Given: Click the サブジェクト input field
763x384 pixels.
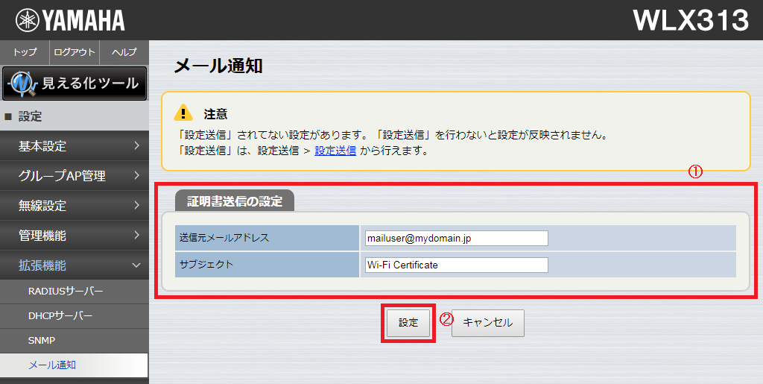Looking at the screenshot, I should 457,265.
